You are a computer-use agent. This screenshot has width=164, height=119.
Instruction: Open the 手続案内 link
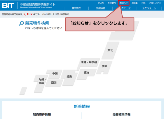pyautogui.click(x=112, y=3)
